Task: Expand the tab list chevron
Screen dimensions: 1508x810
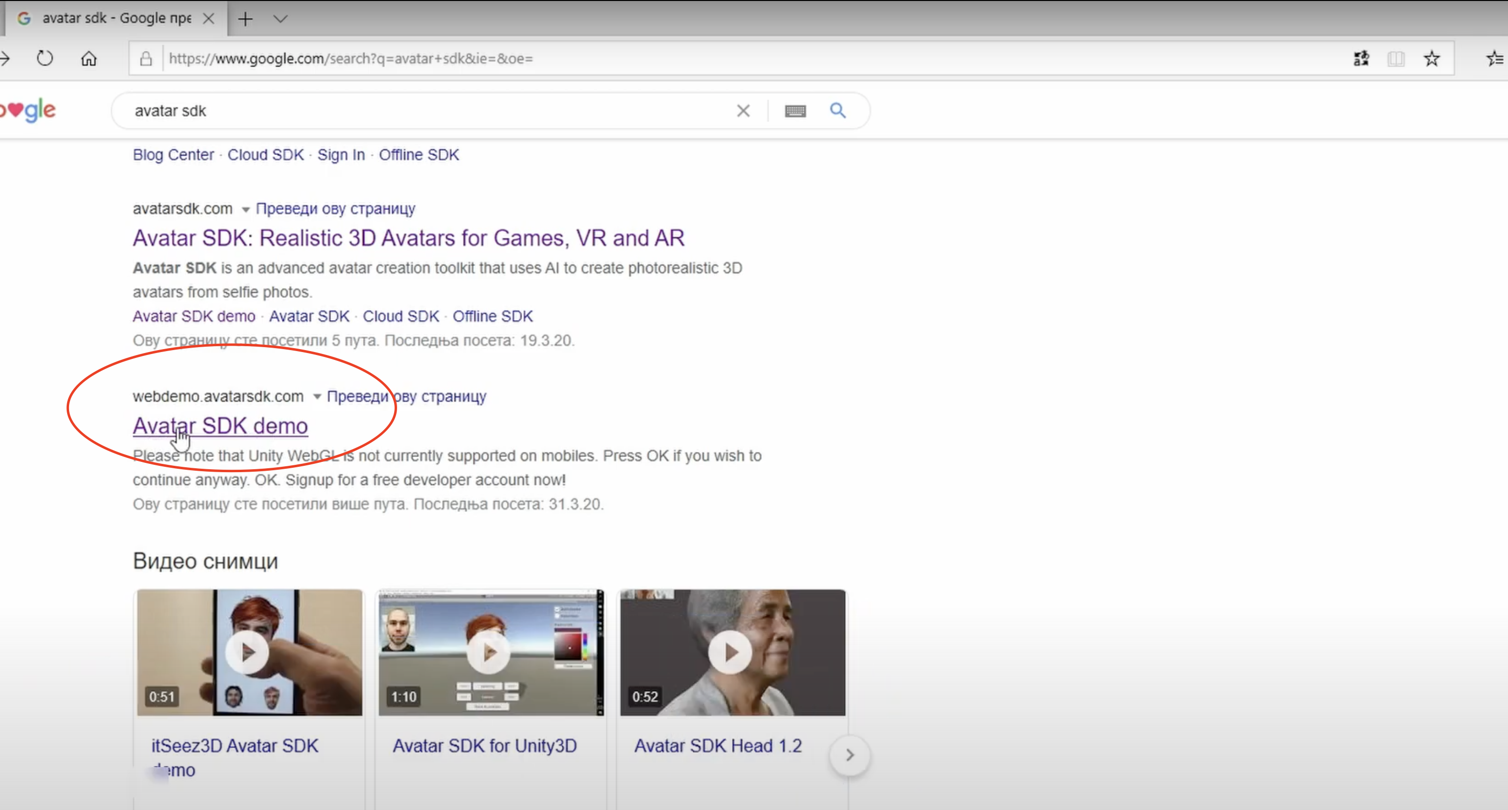Action: pyautogui.click(x=280, y=19)
